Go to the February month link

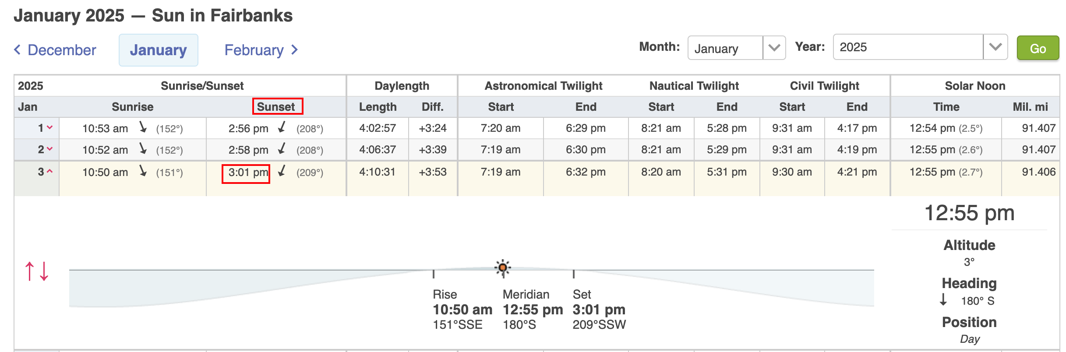254,50
